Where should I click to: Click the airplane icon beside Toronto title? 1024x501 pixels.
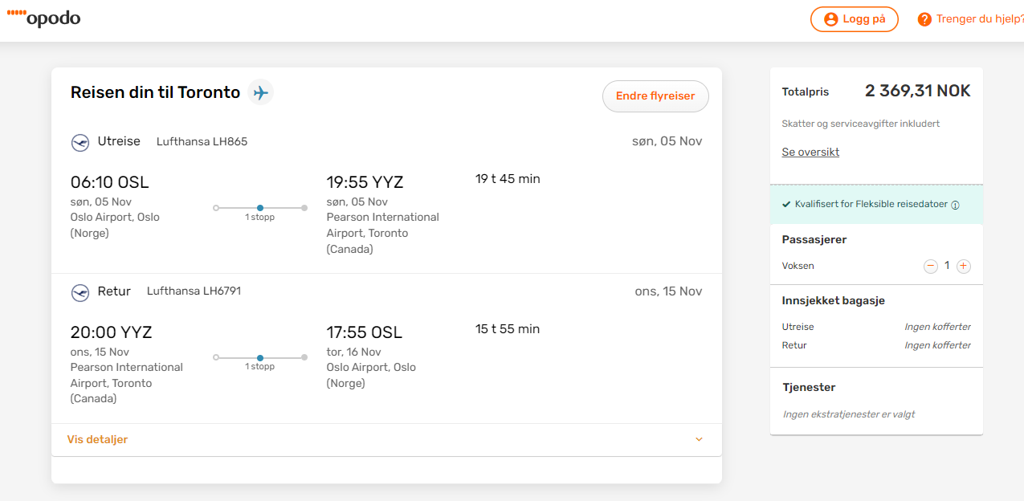(260, 92)
